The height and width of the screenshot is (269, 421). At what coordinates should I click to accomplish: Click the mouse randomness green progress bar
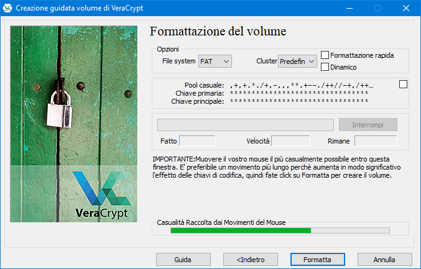[280, 230]
